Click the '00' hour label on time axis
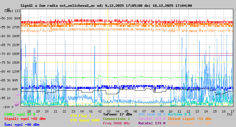236x127 pixels. [82, 111]
